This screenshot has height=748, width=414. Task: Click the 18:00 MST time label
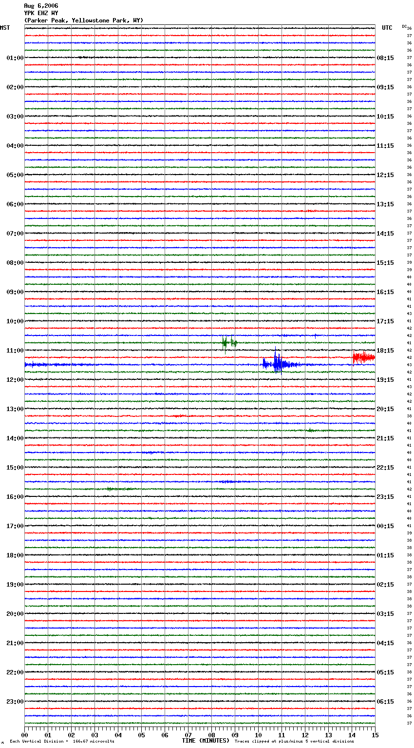click(15, 555)
